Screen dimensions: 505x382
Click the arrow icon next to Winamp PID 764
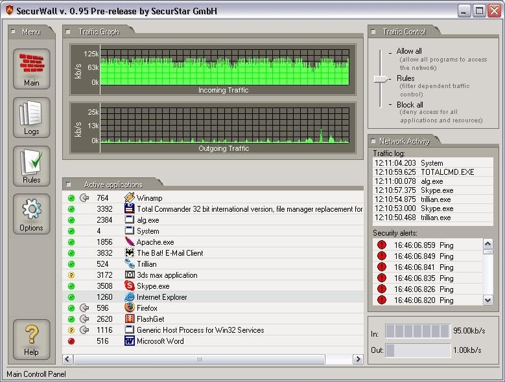(x=84, y=197)
